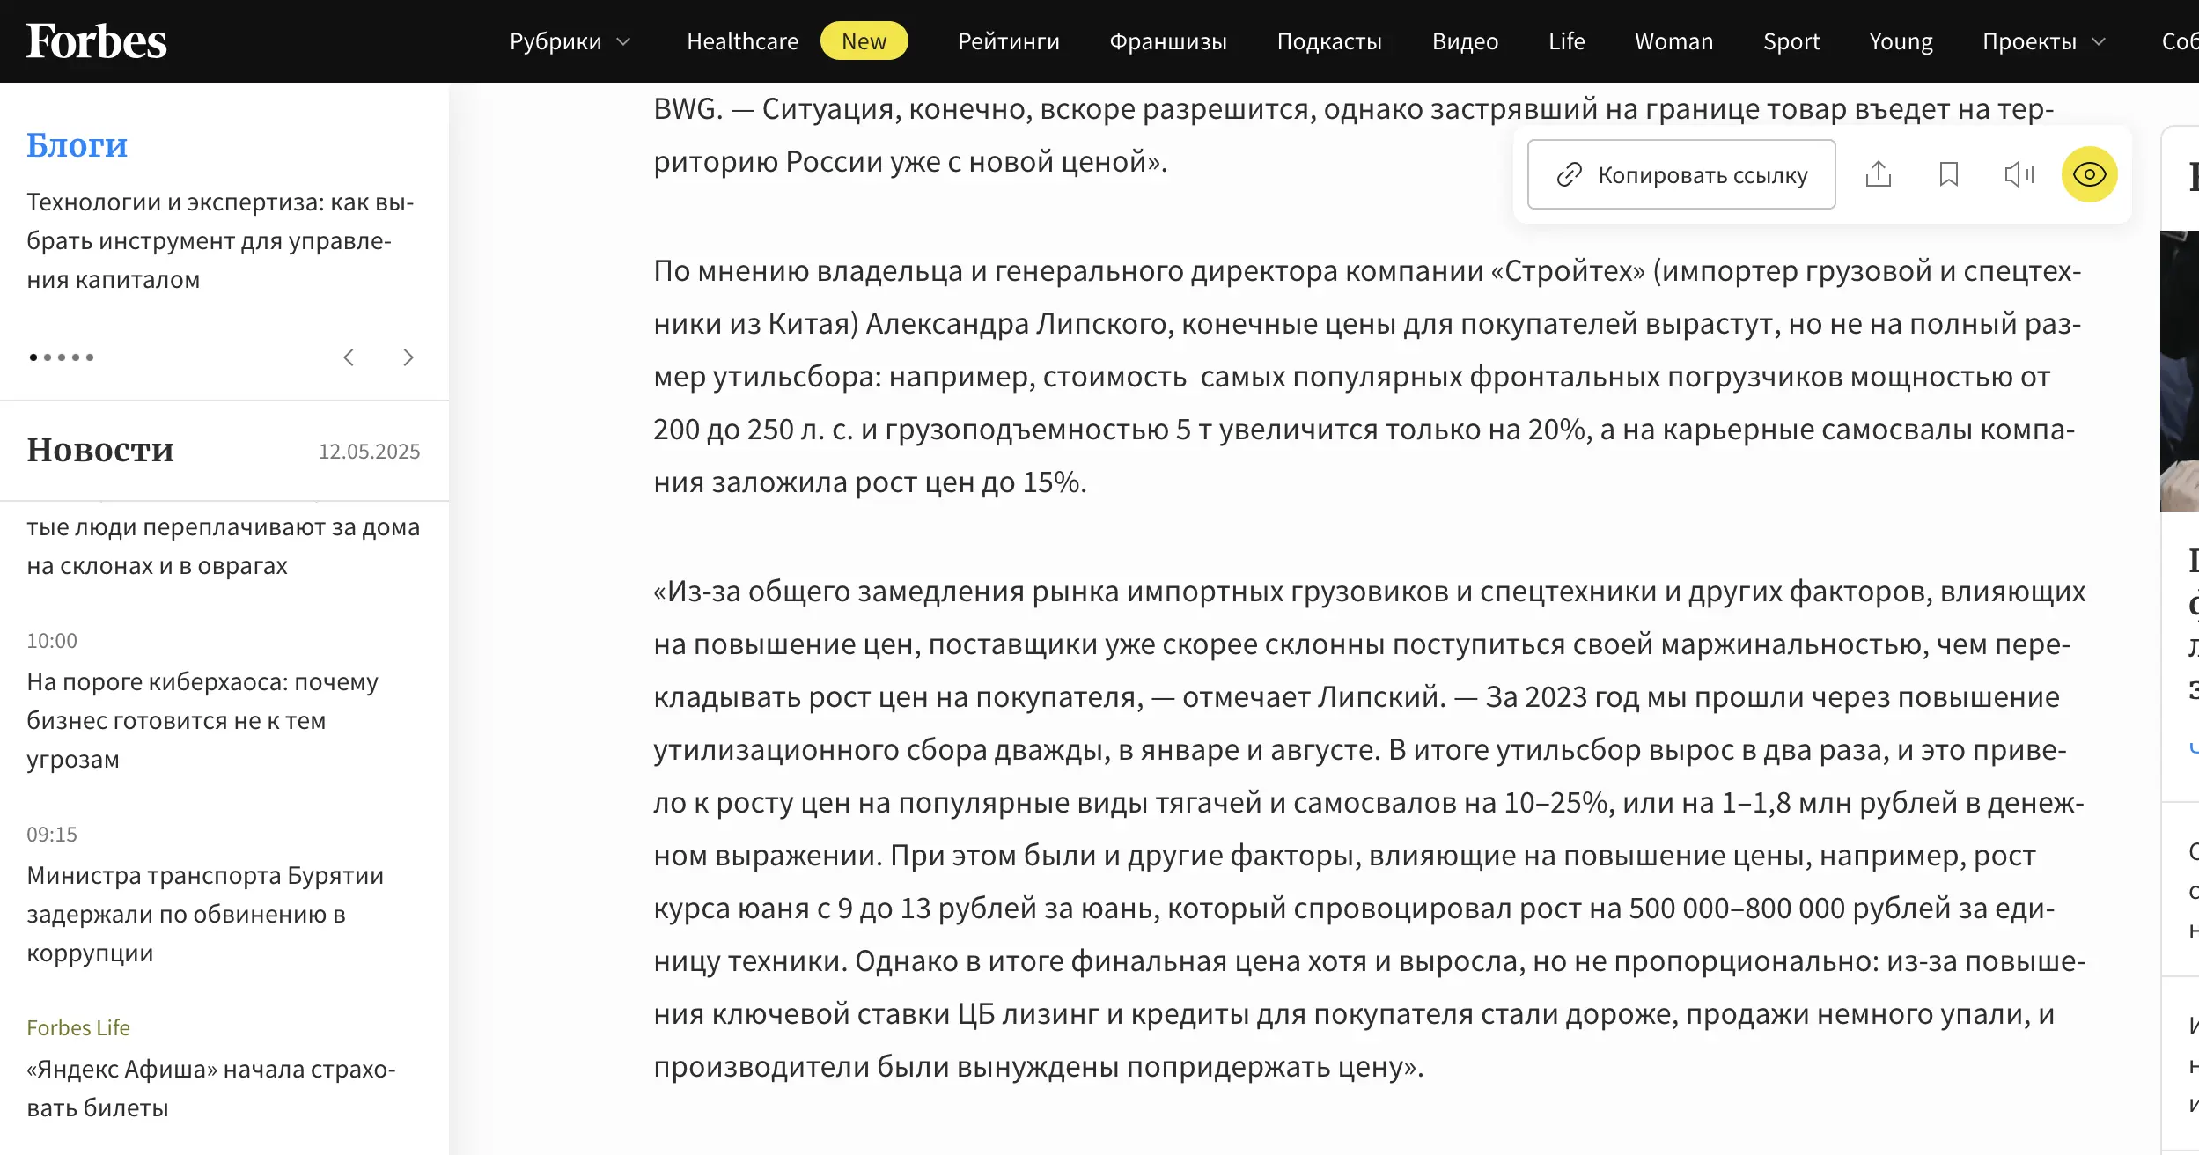Open next blog slide with right arrow
This screenshot has width=2199, height=1155.
[x=408, y=357]
